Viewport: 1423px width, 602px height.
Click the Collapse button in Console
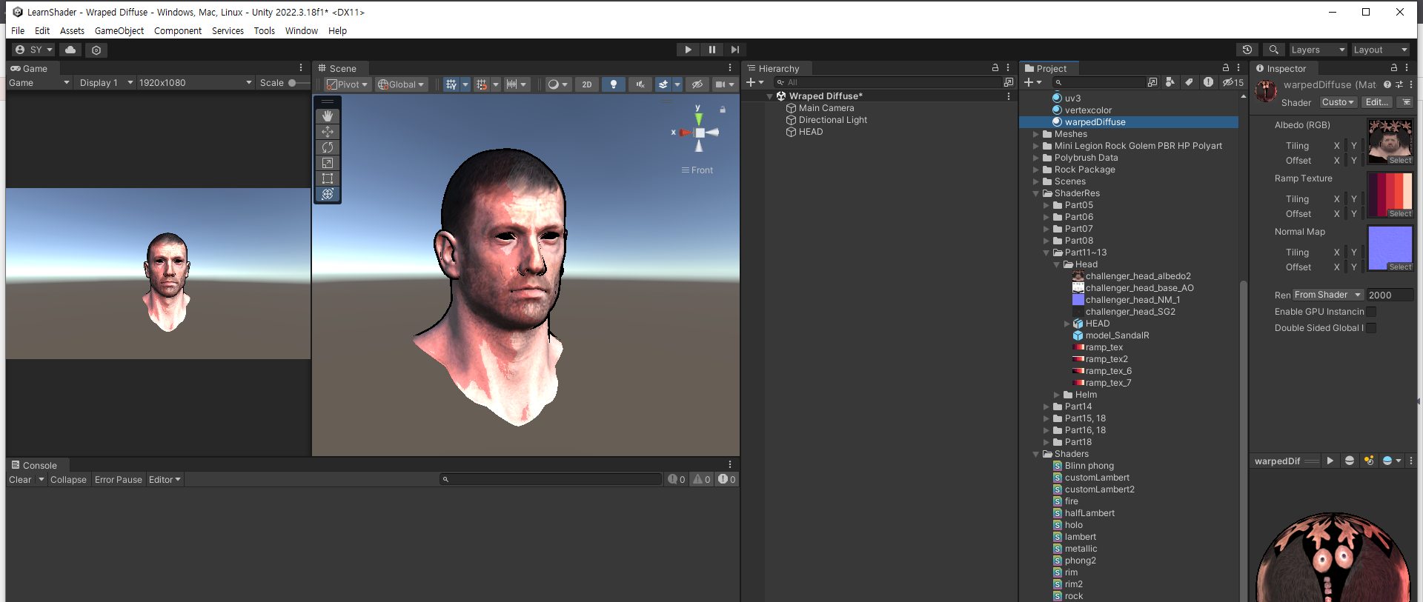(68, 480)
